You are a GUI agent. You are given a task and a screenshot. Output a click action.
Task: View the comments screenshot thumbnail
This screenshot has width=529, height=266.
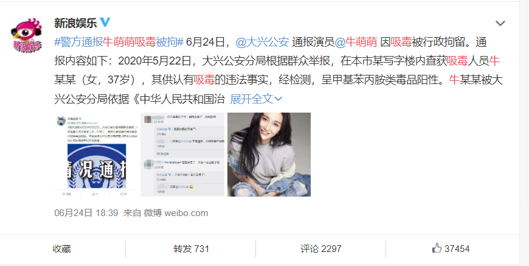click(x=182, y=155)
